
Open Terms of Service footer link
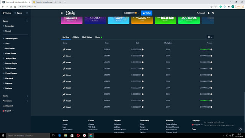point(172,127)
